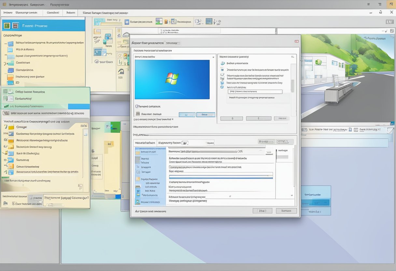Click the layout grid icon in top toolbar
This screenshot has width=396, height=271.
pyautogui.click(x=159, y=21)
